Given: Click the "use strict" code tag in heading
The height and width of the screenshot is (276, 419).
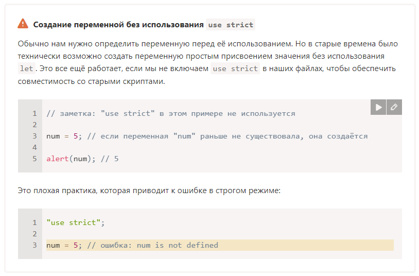Looking at the screenshot, I should tap(231, 25).
